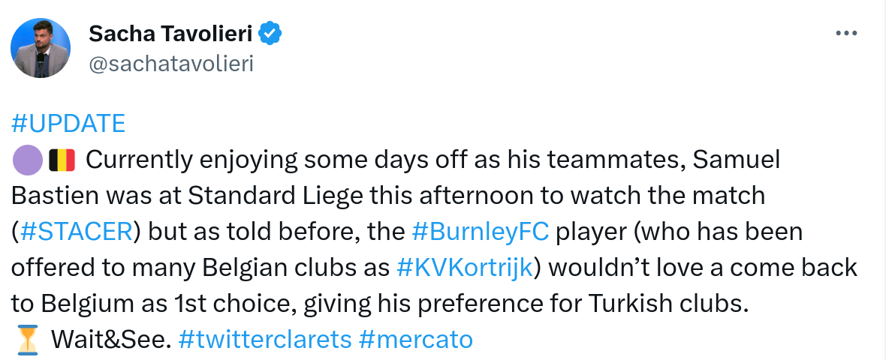This screenshot has height=360, width=895.
Task: Click the purple circle emoji
Action: (26, 160)
